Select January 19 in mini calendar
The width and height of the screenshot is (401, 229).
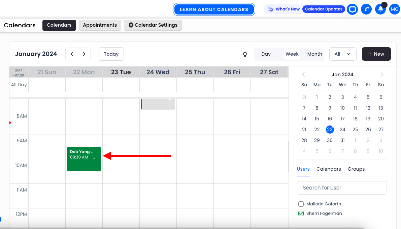368,119
